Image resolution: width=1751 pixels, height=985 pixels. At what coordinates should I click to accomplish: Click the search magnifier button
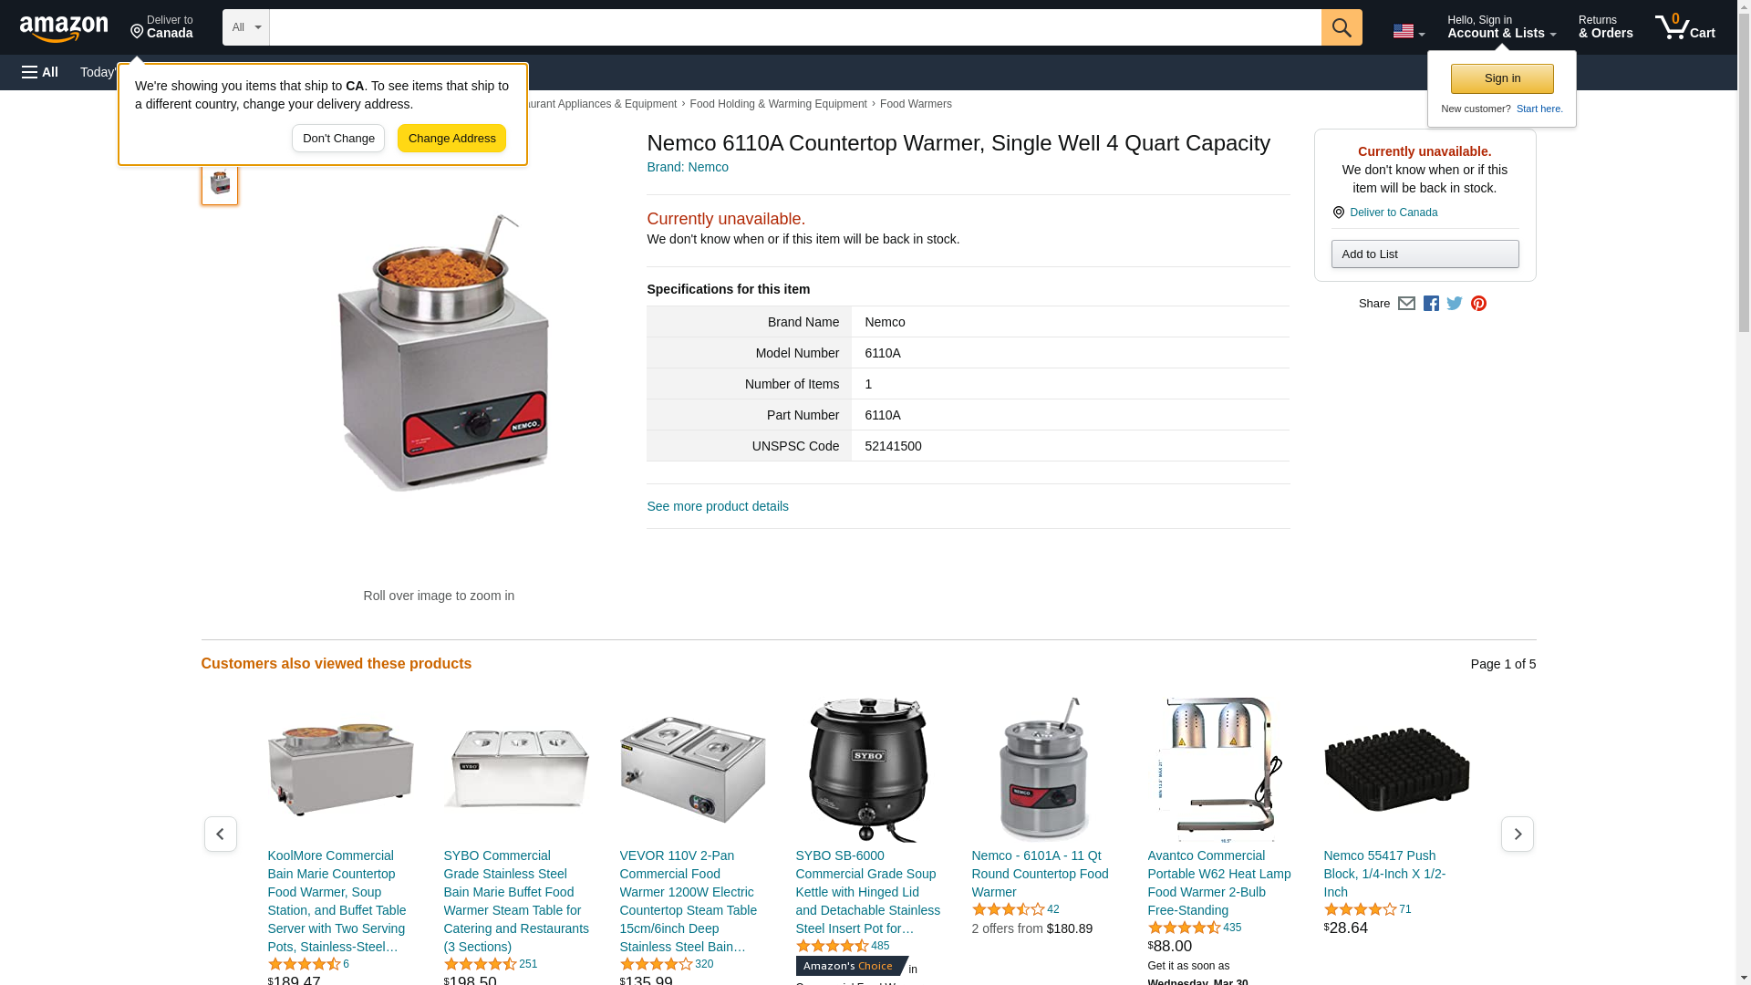[1342, 27]
